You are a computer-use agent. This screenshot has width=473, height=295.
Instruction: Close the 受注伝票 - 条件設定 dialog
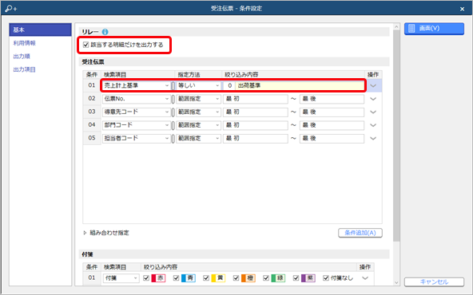462,9
